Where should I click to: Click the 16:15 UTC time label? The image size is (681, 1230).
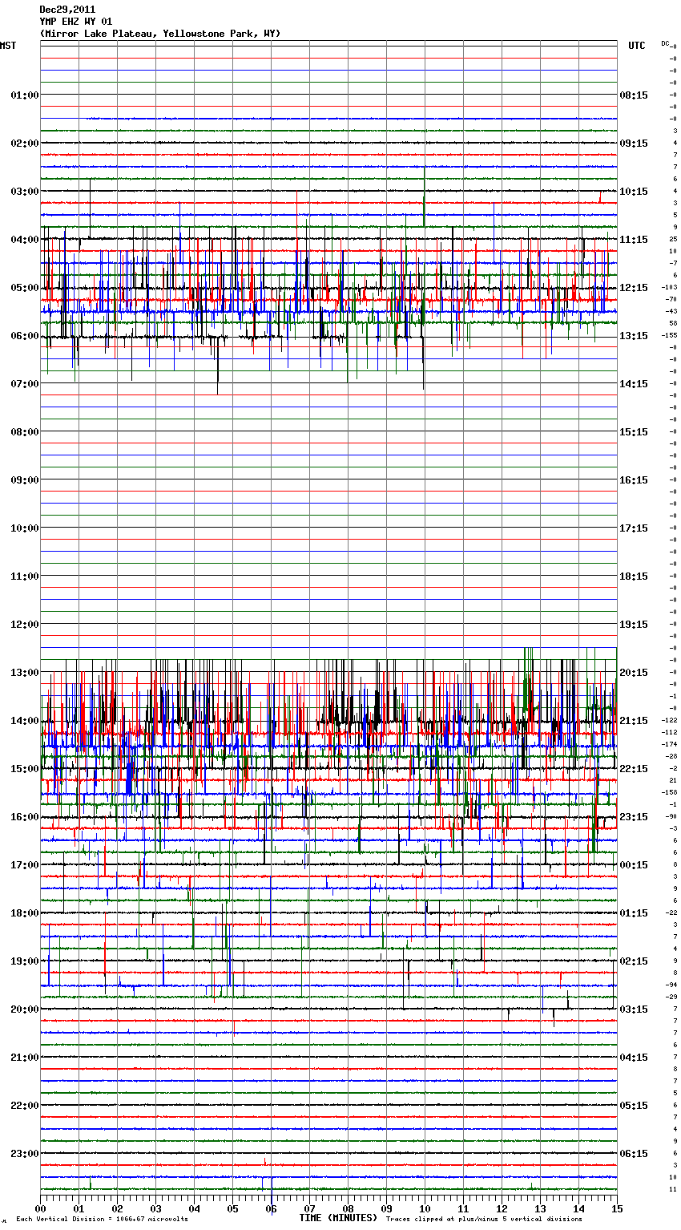pyautogui.click(x=634, y=480)
